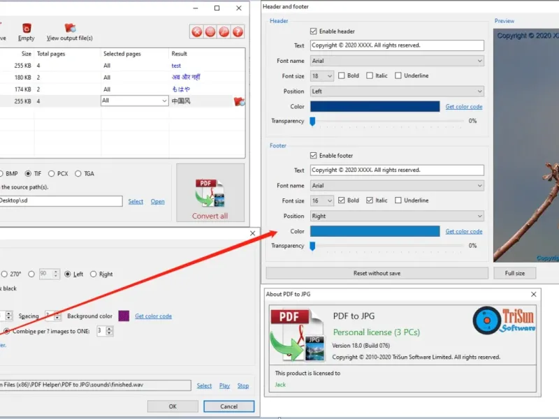Open the Footer Font name dropdown
559x419 pixels.
tap(397, 186)
